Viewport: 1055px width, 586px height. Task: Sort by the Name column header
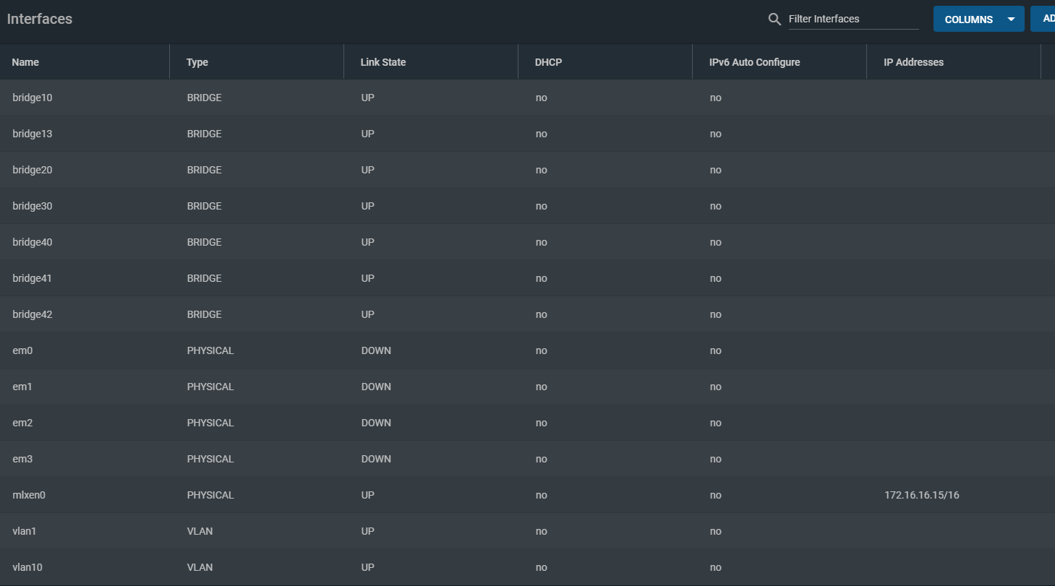click(x=25, y=62)
